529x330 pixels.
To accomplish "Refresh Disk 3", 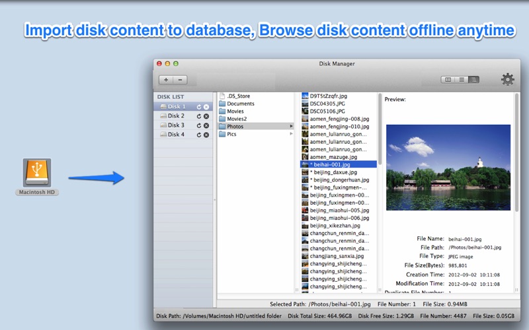I will click(x=199, y=125).
